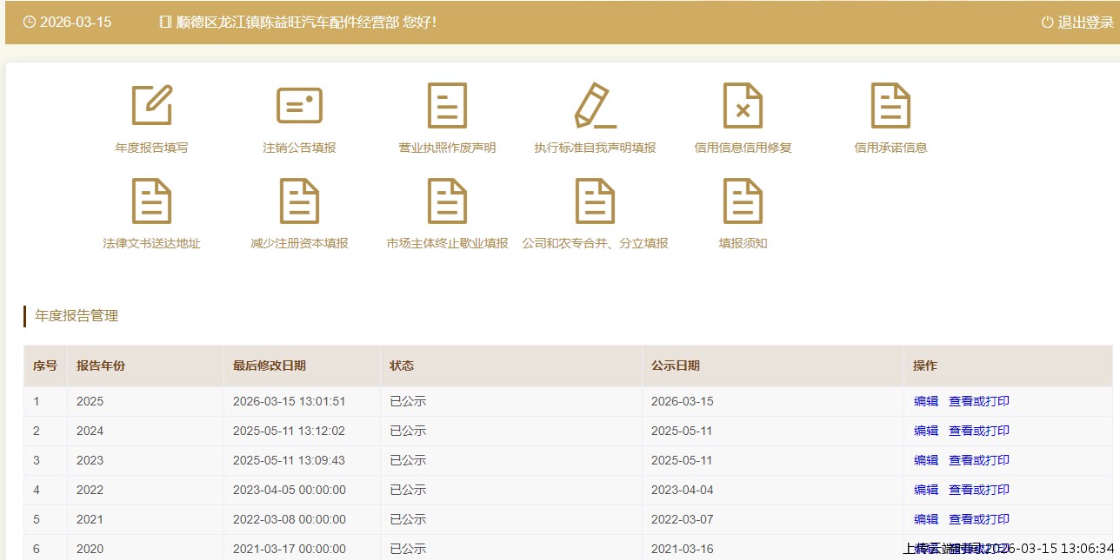Open 信用信息信用修复 icon
The image size is (1120, 560).
point(743,106)
